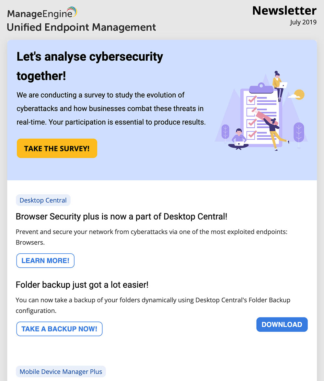Click the blue DOWNLOAD button
The height and width of the screenshot is (381, 324).
coord(282,325)
